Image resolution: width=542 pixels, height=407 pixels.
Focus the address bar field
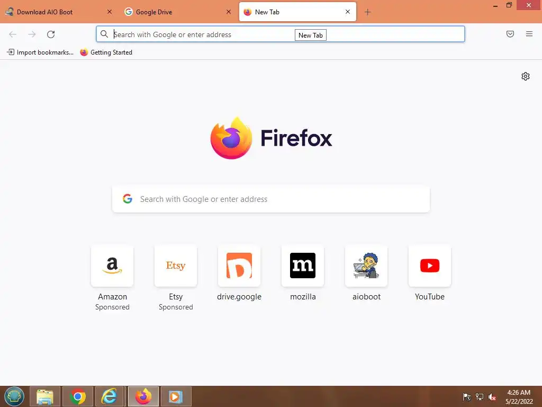[x=281, y=34]
